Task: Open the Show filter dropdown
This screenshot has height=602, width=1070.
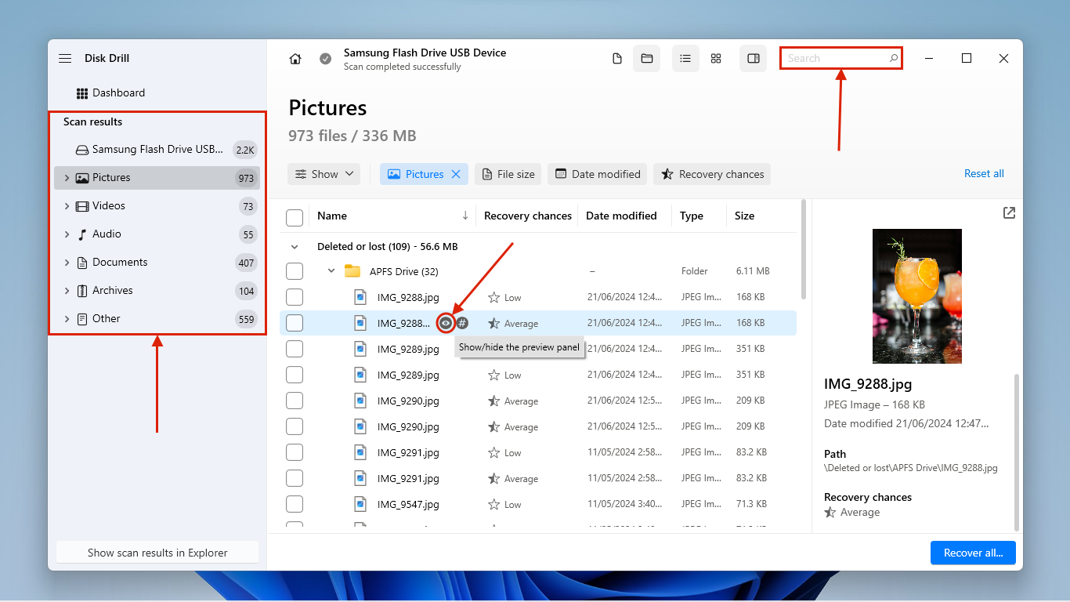Action: click(x=324, y=174)
